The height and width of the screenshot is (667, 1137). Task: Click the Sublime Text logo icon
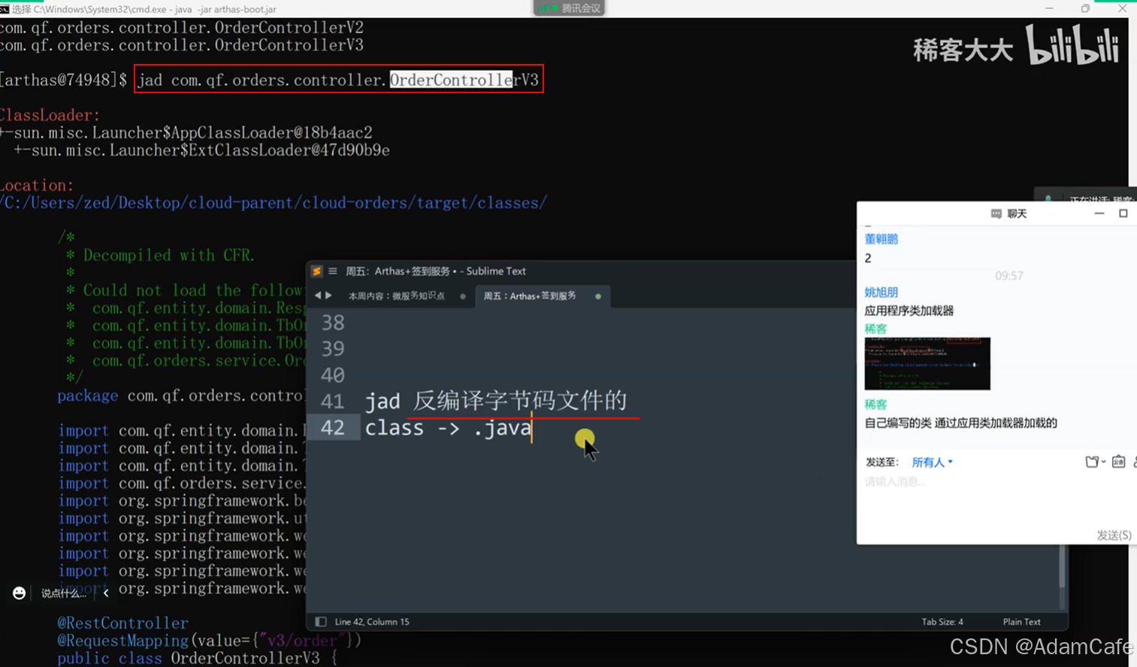coord(316,271)
